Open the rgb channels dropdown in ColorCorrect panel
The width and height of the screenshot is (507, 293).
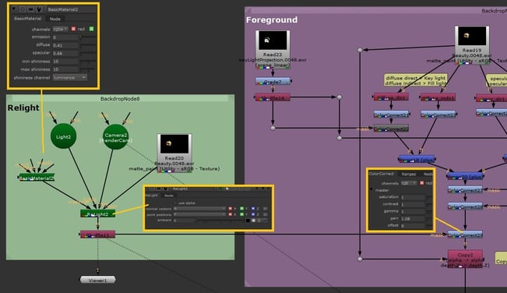tap(409, 183)
